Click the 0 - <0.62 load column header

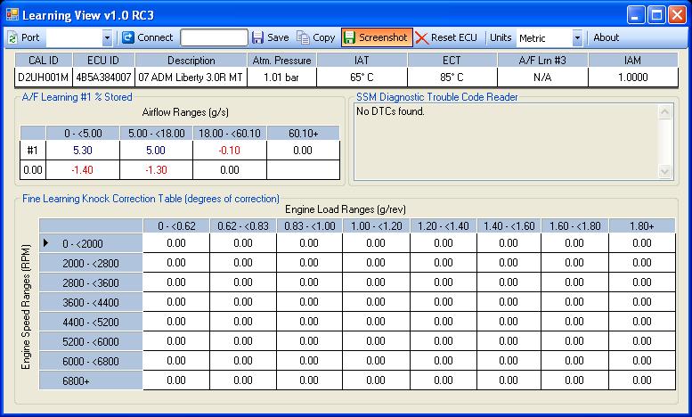pos(175,226)
